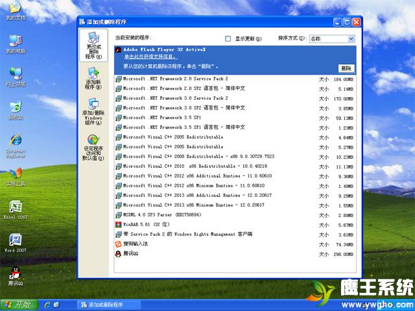Open the 我的文档 desktop icon

click(16, 10)
